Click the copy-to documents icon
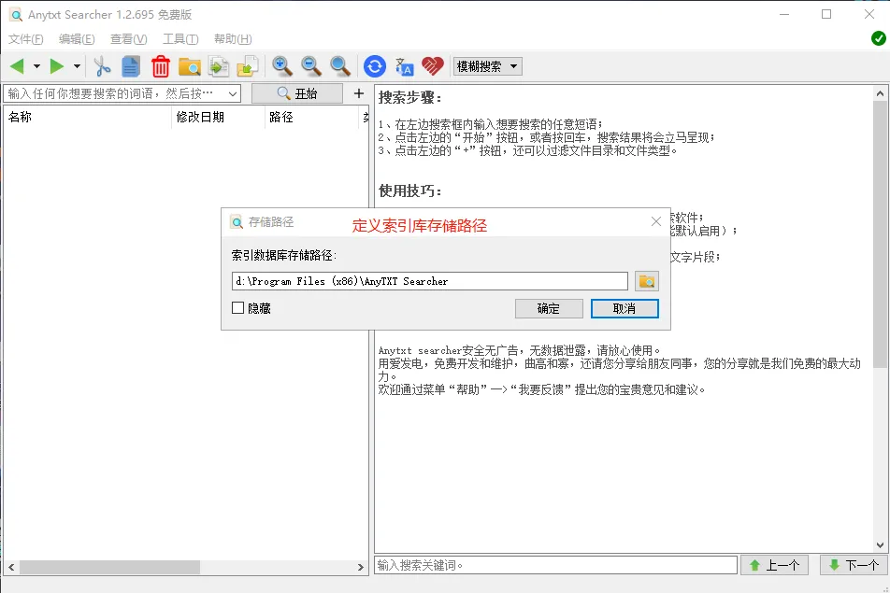Viewport: 890px width, 593px height. point(219,66)
